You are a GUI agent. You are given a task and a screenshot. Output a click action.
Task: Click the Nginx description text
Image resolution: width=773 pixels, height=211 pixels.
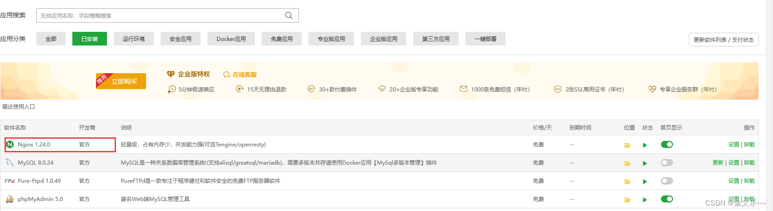click(193, 145)
